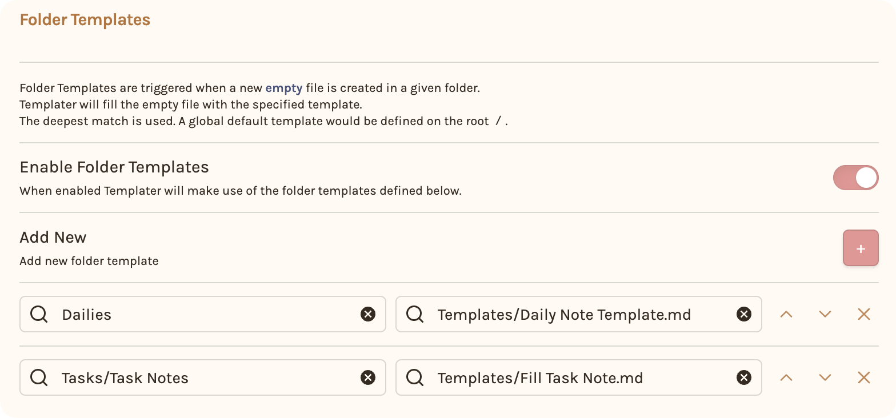Image resolution: width=896 pixels, height=418 pixels.
Task: Move Tasks/Task Notes row up
Action: point(786,377)
